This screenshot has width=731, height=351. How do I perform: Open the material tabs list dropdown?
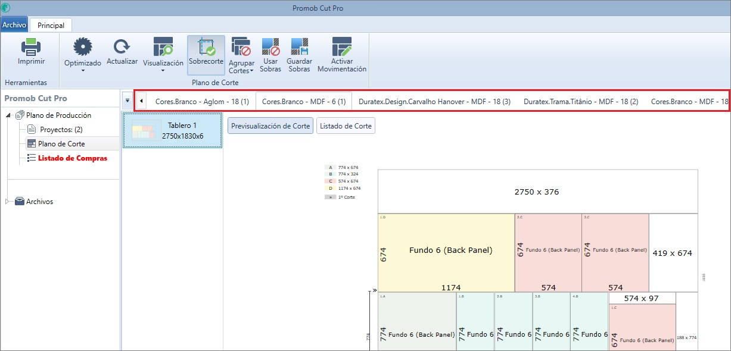(127, 101)
